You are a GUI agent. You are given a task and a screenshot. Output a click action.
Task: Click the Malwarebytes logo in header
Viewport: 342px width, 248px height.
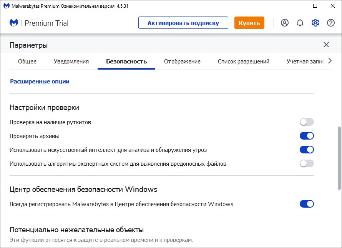[x=14, y=23]
